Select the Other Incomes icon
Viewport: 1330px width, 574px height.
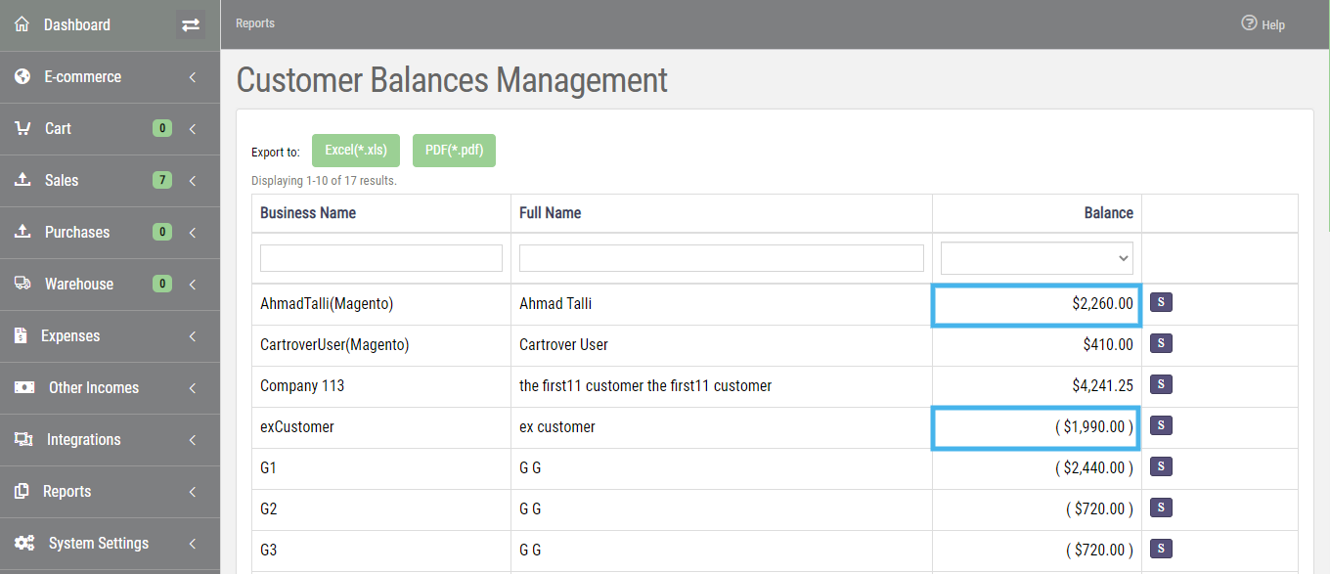click(25, 387)
